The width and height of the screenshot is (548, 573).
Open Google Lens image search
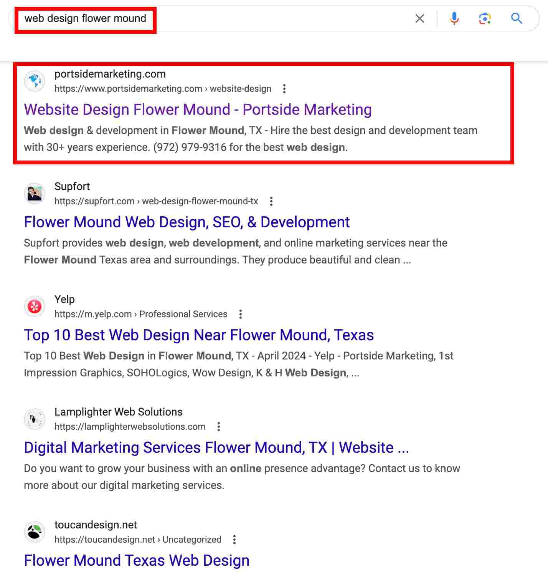coord(485,18)
